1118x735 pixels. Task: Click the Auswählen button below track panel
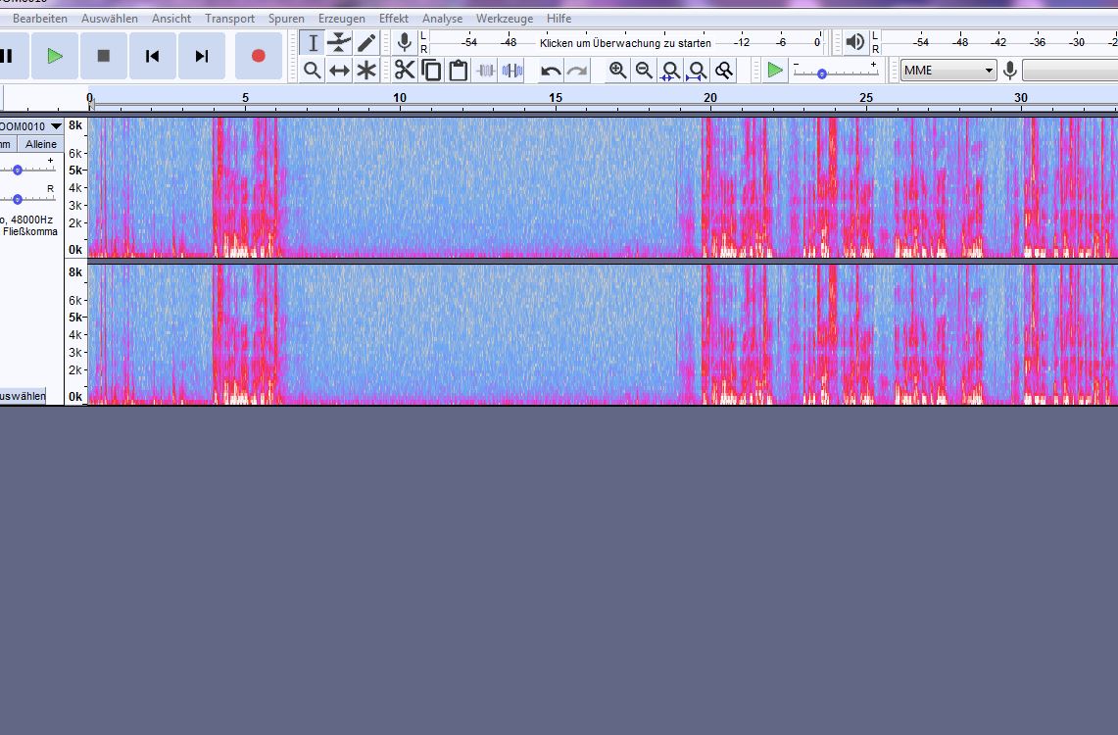tap(23, 396)
